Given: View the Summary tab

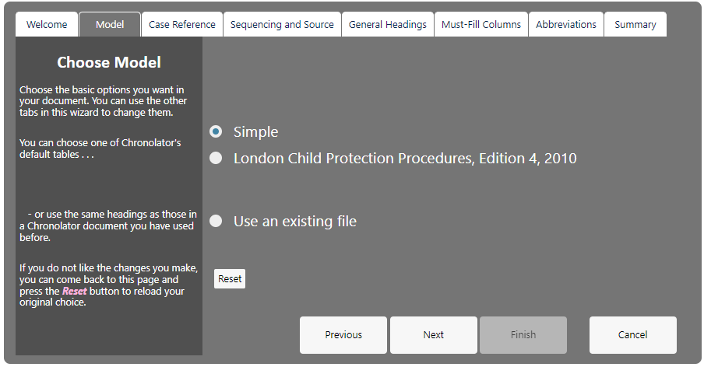Looking at the screenshot, I should click(x=635, y=24).
